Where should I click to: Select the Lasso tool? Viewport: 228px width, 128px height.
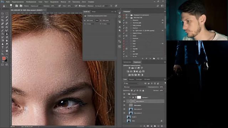pyautogui.click(x=2, y=17)
